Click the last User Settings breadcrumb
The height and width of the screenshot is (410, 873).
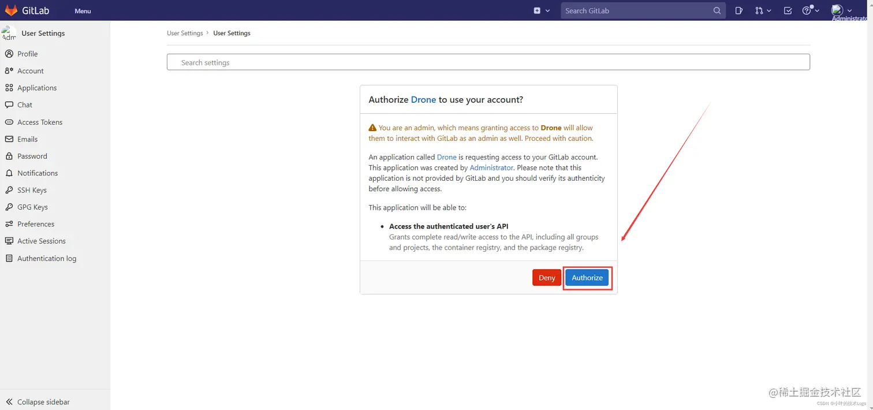pos(232,33)
